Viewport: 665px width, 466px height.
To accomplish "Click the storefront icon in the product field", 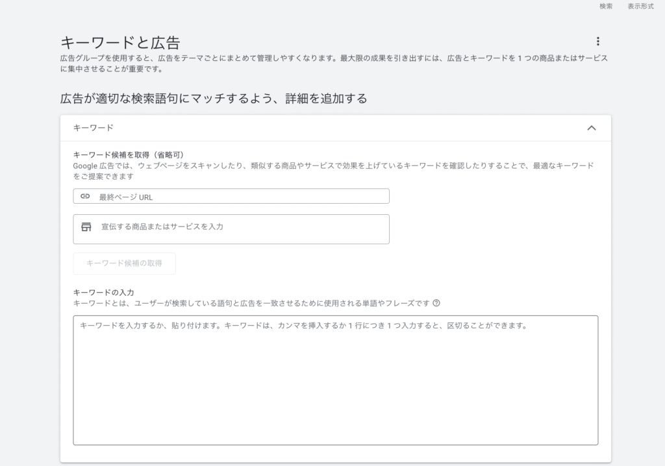I will [x=86, y=227].
